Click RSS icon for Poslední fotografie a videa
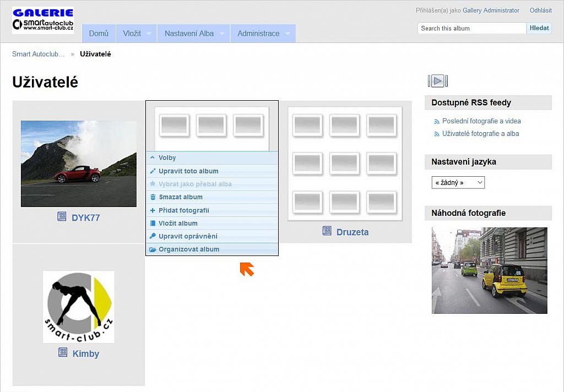 pos(437,122)
